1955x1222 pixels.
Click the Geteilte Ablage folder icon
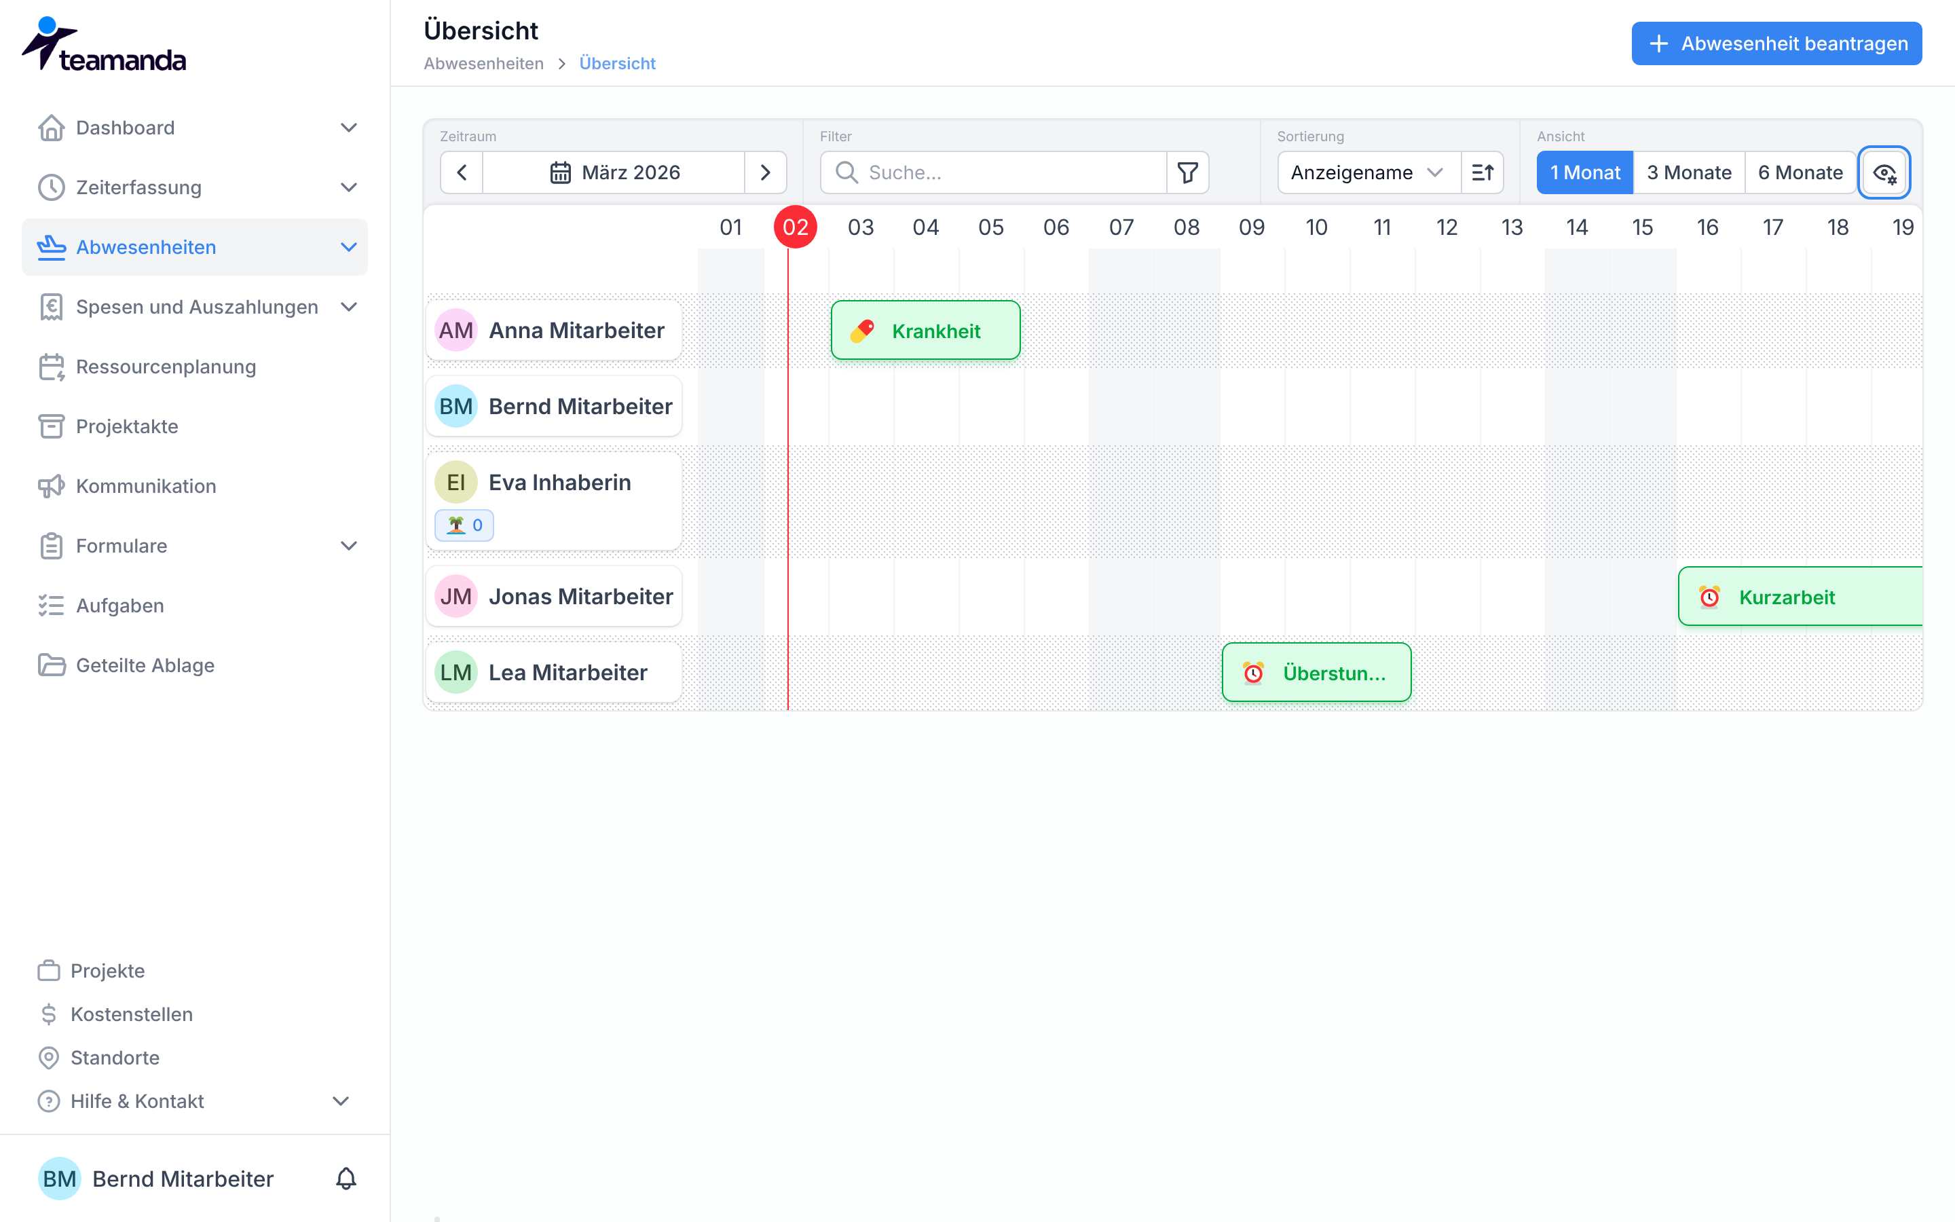51,665
